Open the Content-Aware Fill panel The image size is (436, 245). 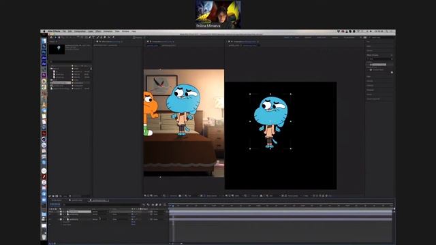373,99
